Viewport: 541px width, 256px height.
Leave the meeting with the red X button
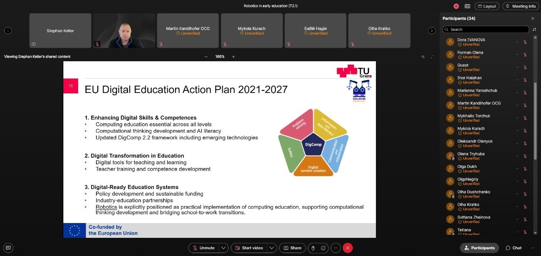point(347,248)
